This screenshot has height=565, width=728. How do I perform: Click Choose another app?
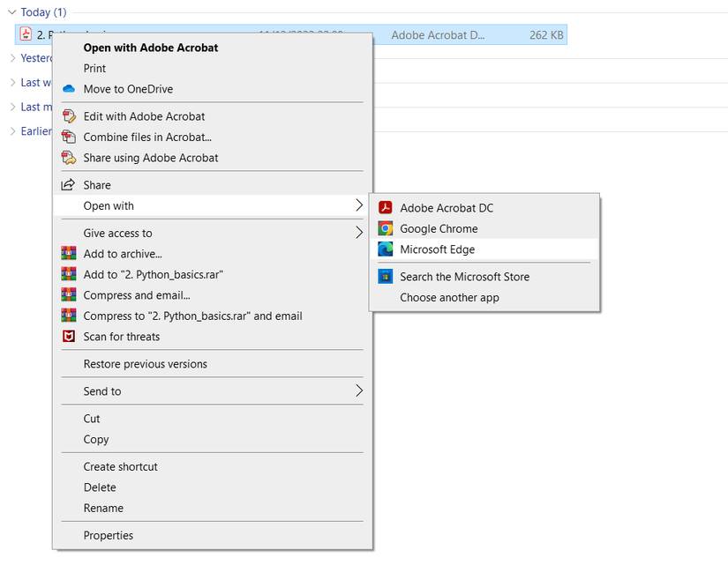451,298
